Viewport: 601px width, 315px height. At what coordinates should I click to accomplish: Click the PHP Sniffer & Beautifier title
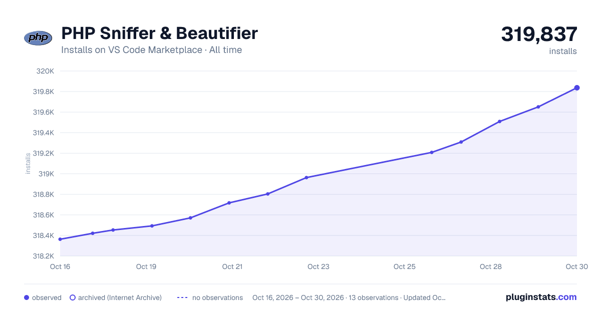point(159,33)
